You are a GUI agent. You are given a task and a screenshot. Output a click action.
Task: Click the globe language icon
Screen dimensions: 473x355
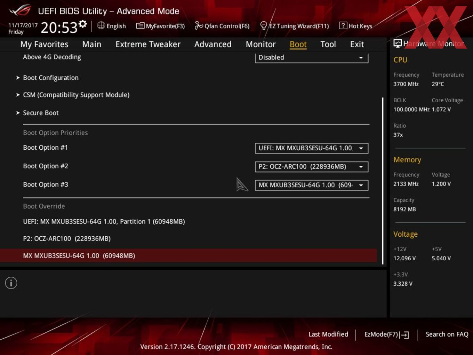101,25
